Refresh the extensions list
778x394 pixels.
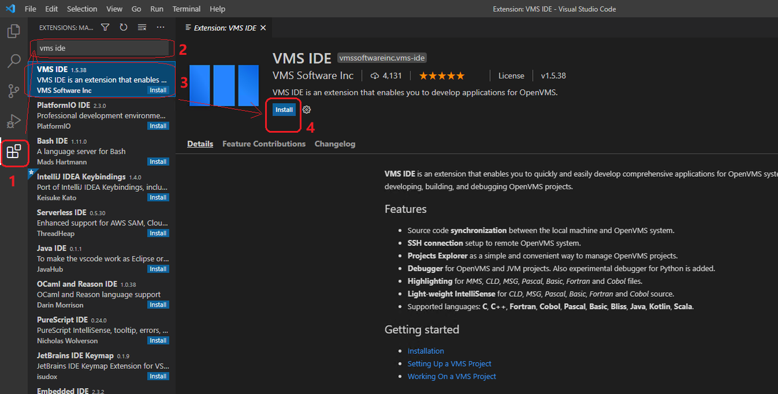click(123, 27)
